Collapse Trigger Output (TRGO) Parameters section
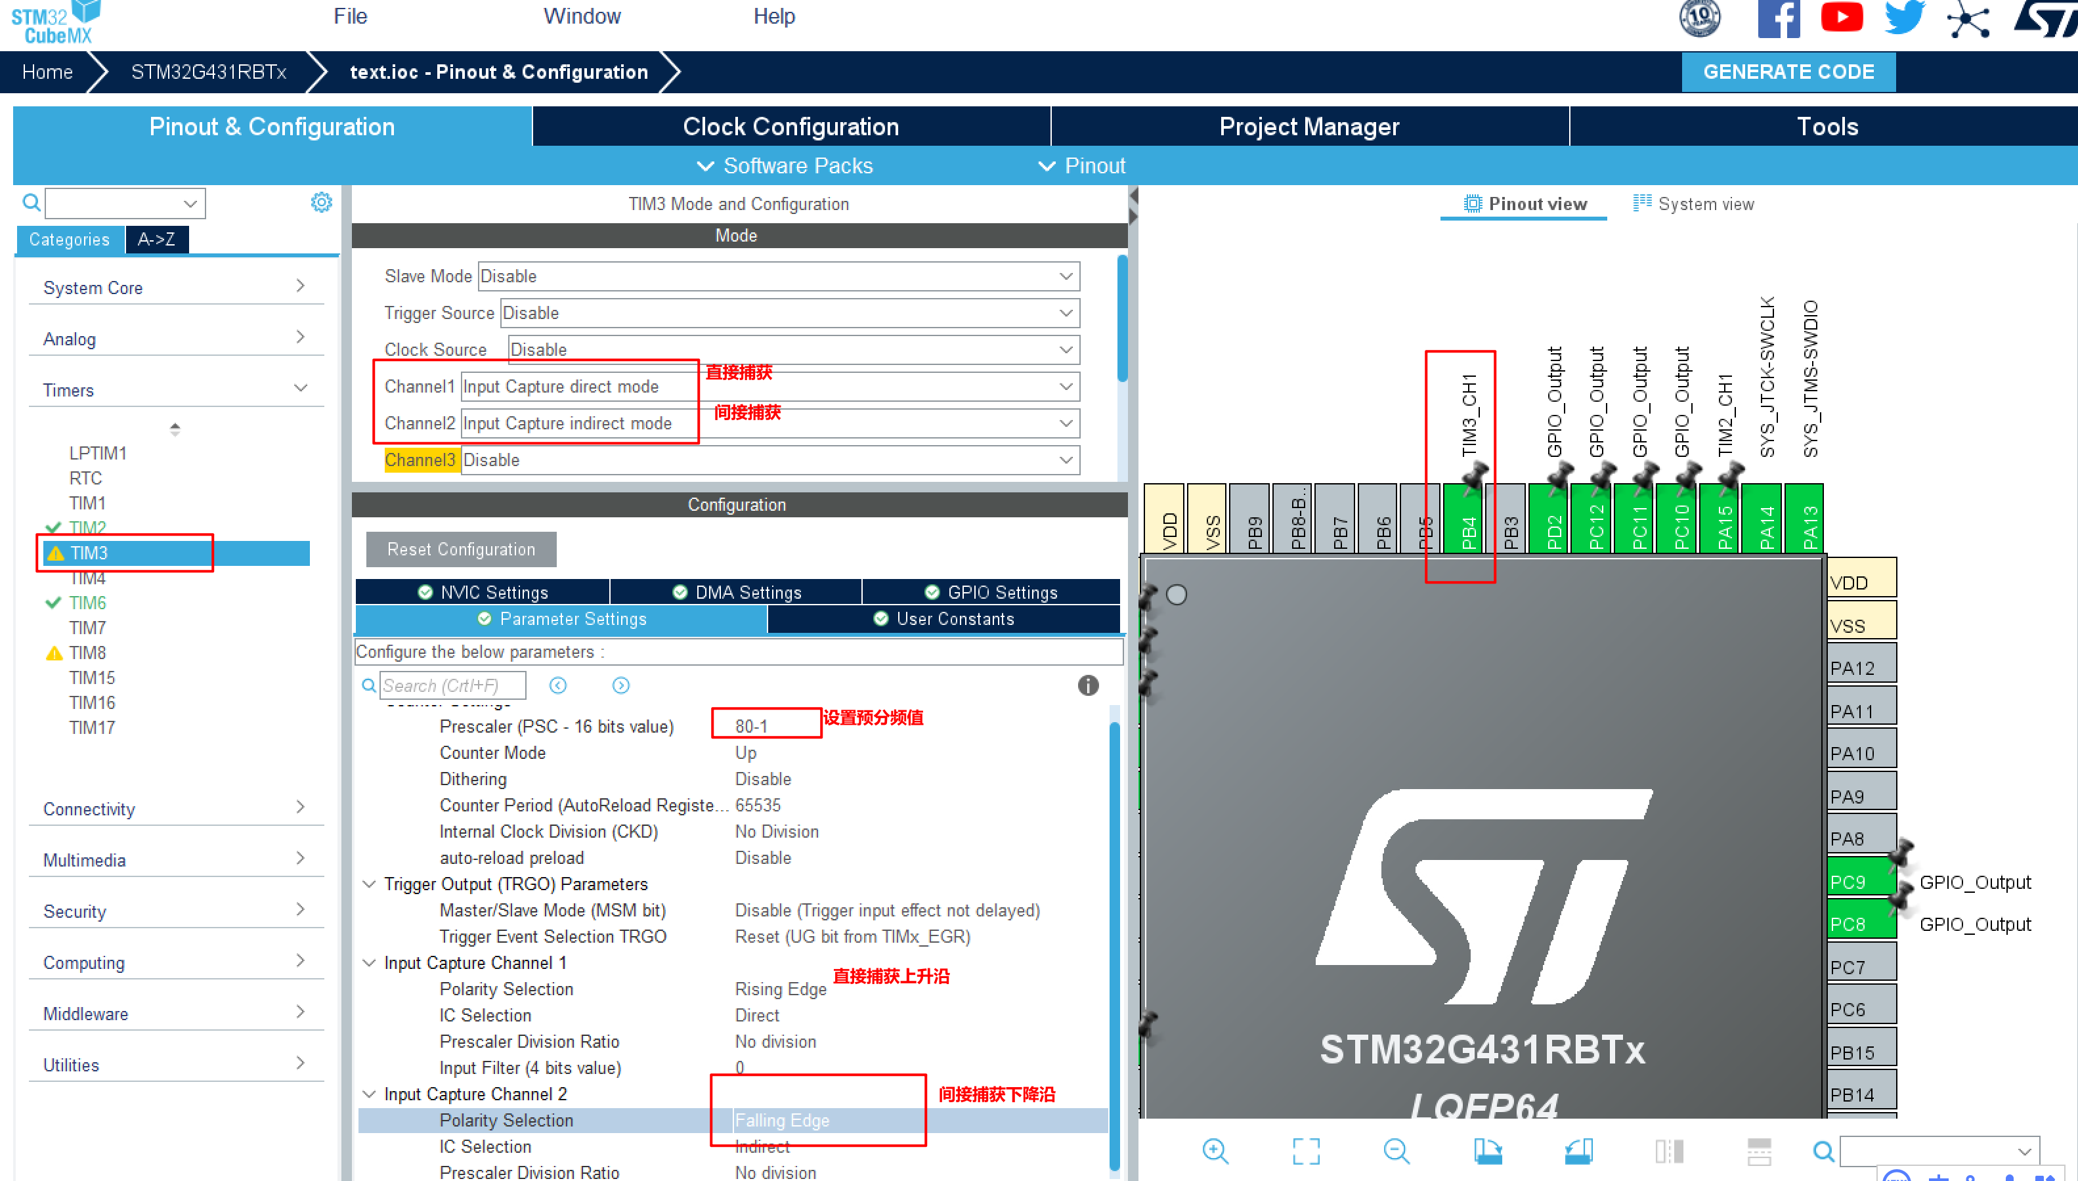Viewport: 2078px width, 1181px height. (x=369, y=884)
